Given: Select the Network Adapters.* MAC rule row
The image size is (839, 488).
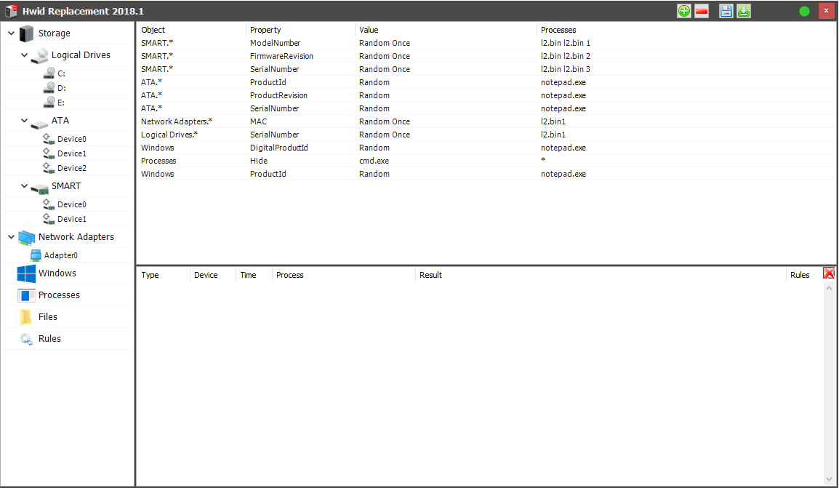Looking at the screenshot, I should pos(486,121).
